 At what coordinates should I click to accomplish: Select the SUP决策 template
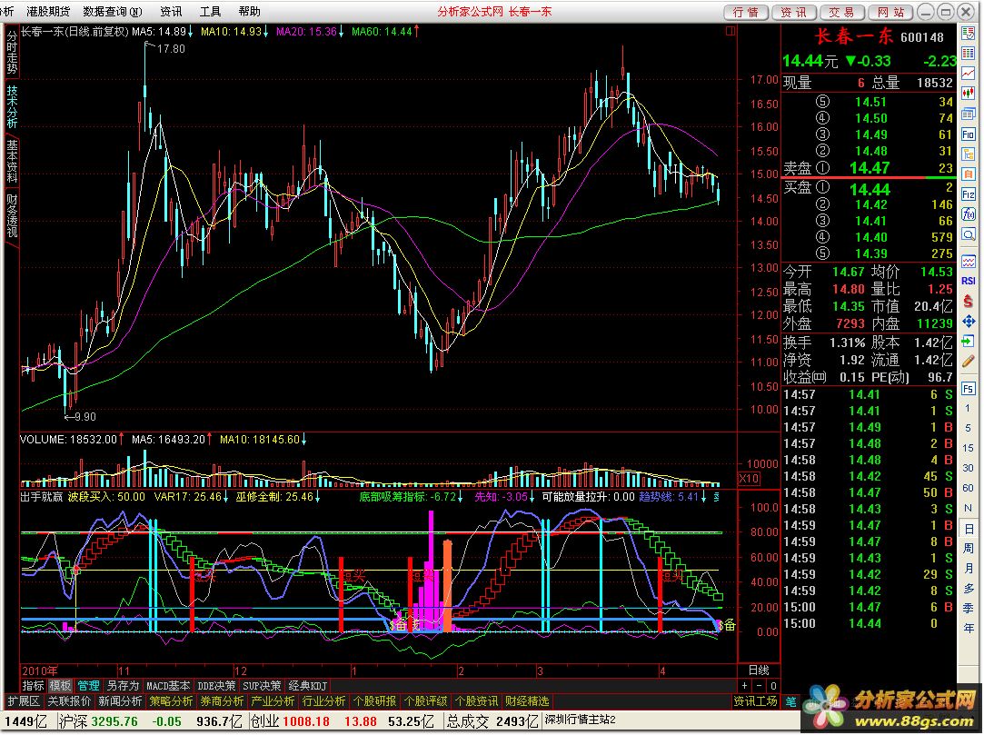pyautogui.click(x=262, y=685)
